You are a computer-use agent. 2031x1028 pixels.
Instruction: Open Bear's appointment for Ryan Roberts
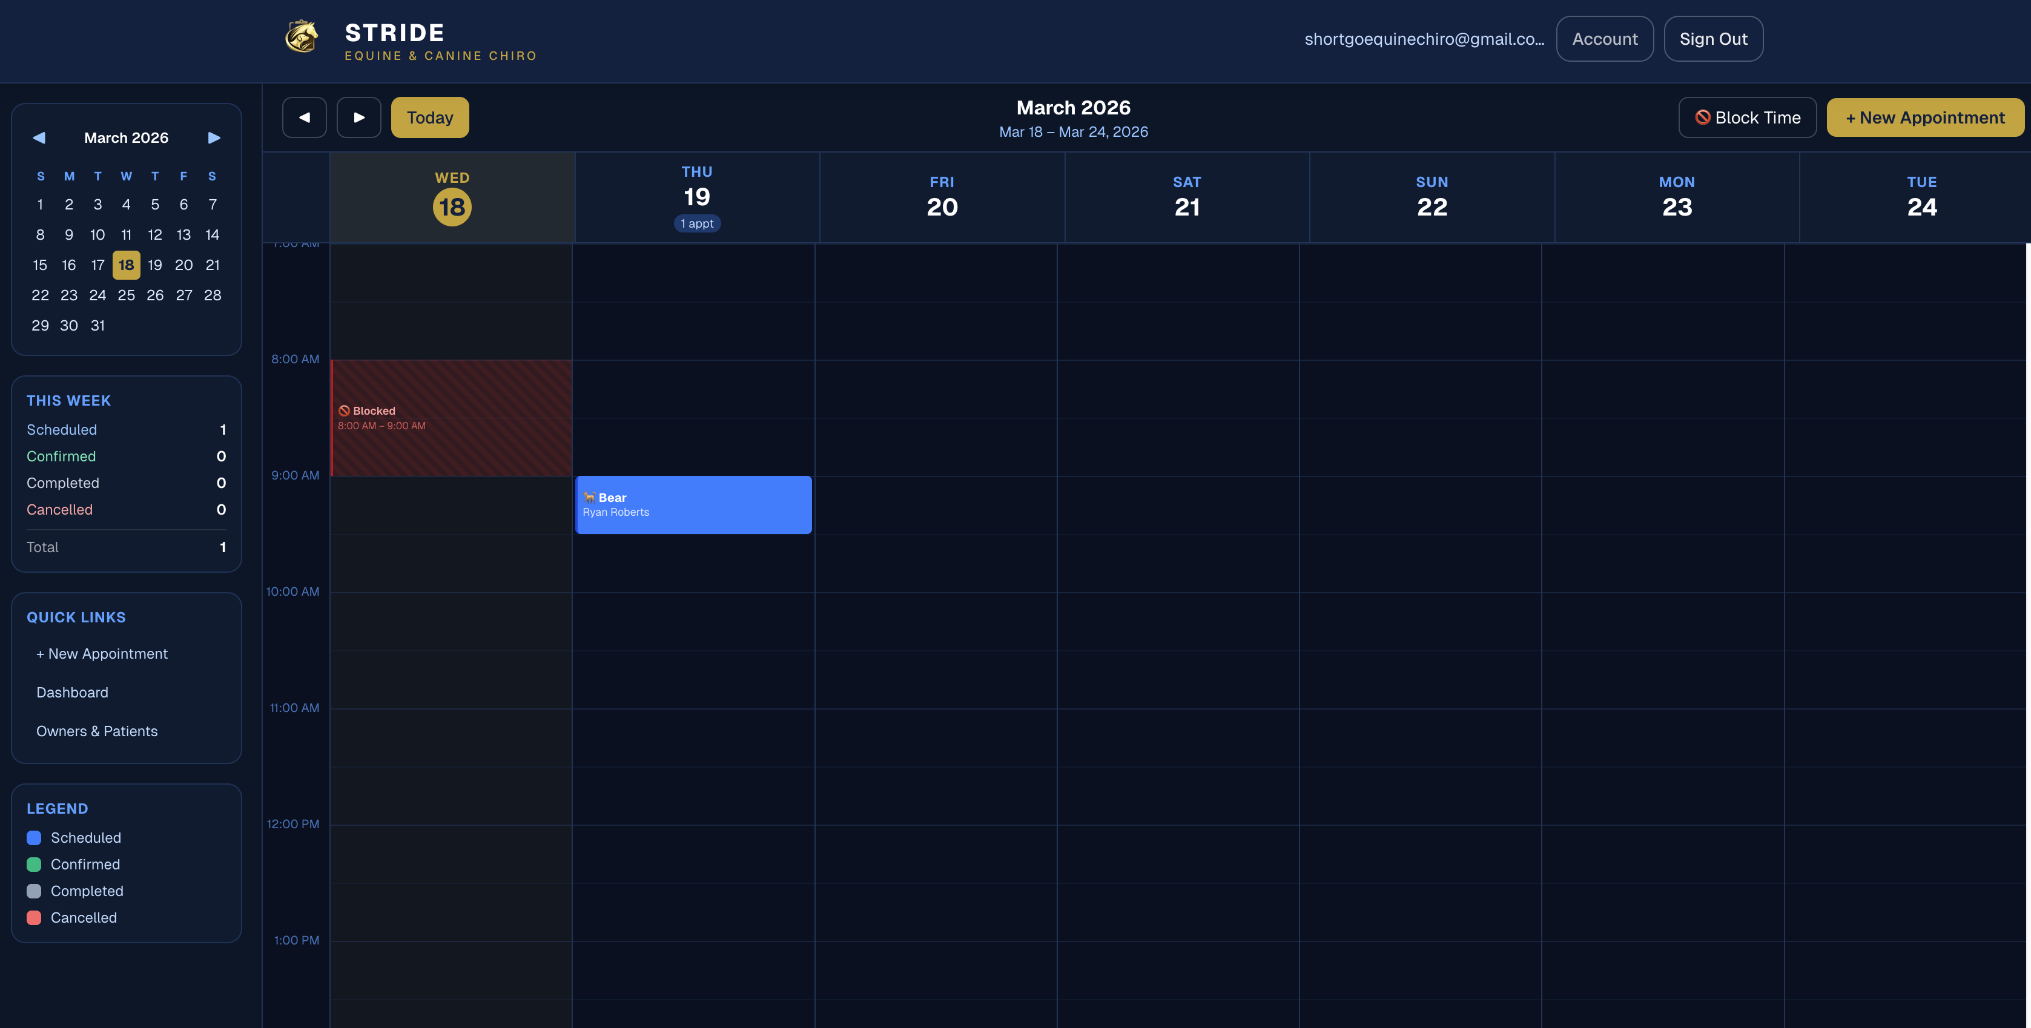click(x=693, y=504)
